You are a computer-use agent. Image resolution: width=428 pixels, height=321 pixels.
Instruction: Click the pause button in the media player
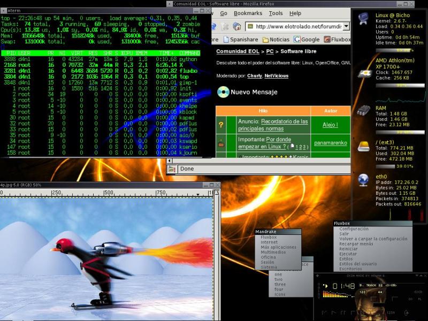pos(343,312)
